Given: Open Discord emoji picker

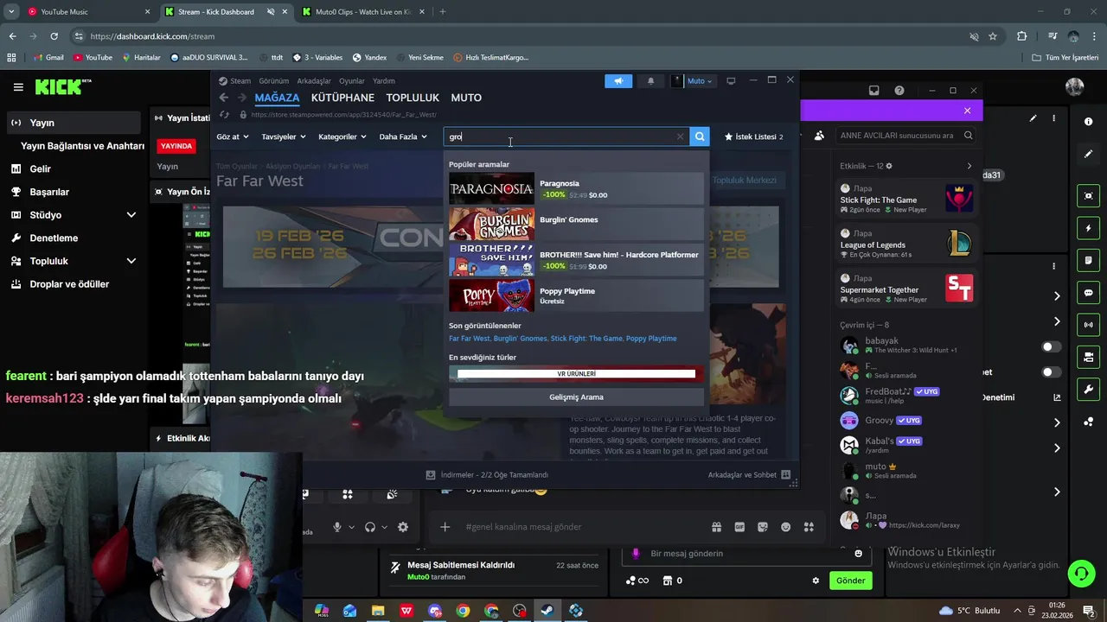Looking at the screenshot, I should (x=785, y=527).
